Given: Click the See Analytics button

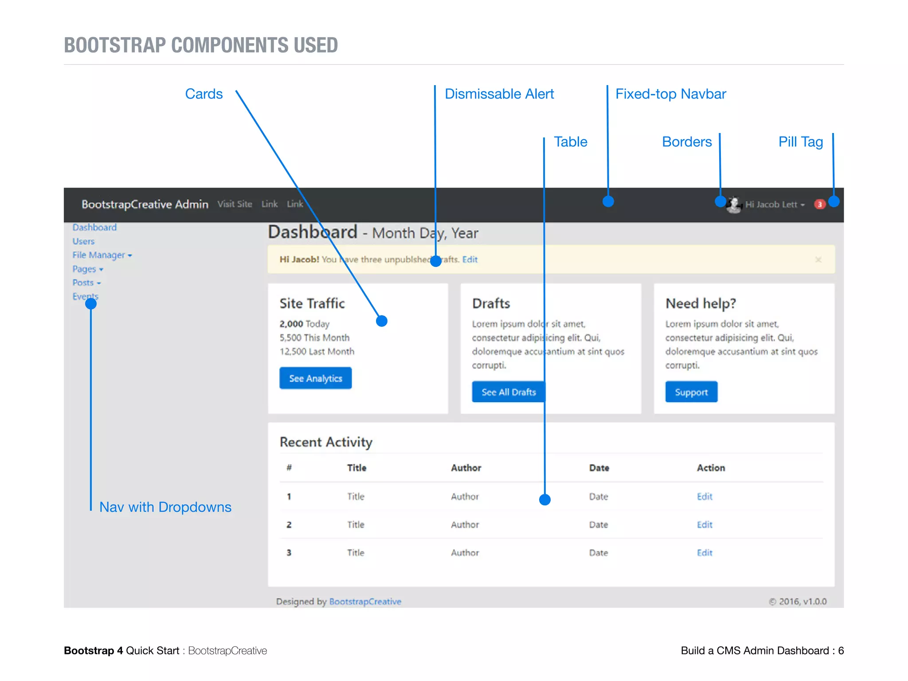Looking at the screenshot, I should (x=316, y=378).
